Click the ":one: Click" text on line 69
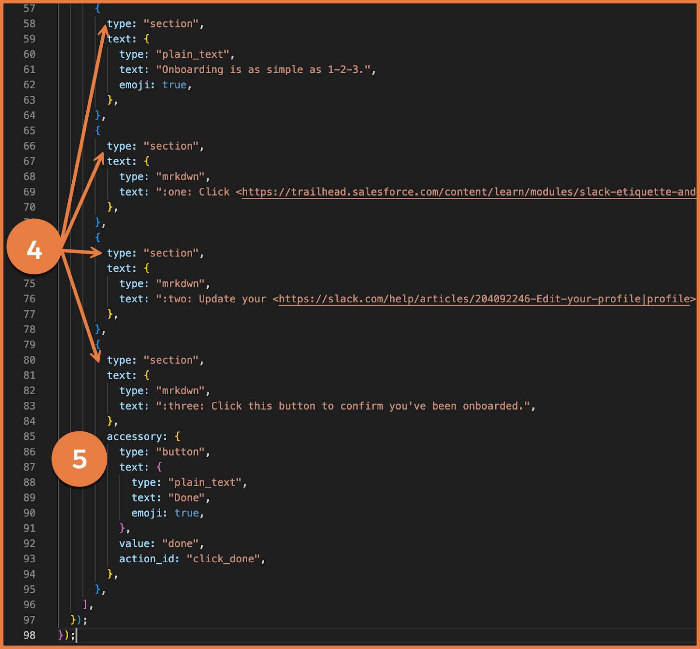 [x=193, y=192]
